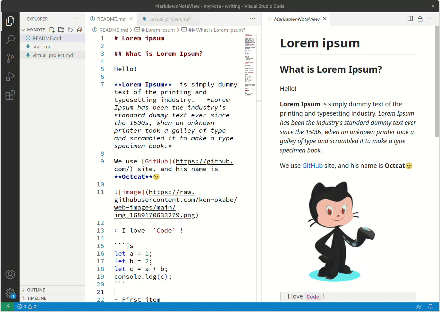Open virtual-project.md in the file tree
Screen dimensions: 440x312
tap(52, 55)
